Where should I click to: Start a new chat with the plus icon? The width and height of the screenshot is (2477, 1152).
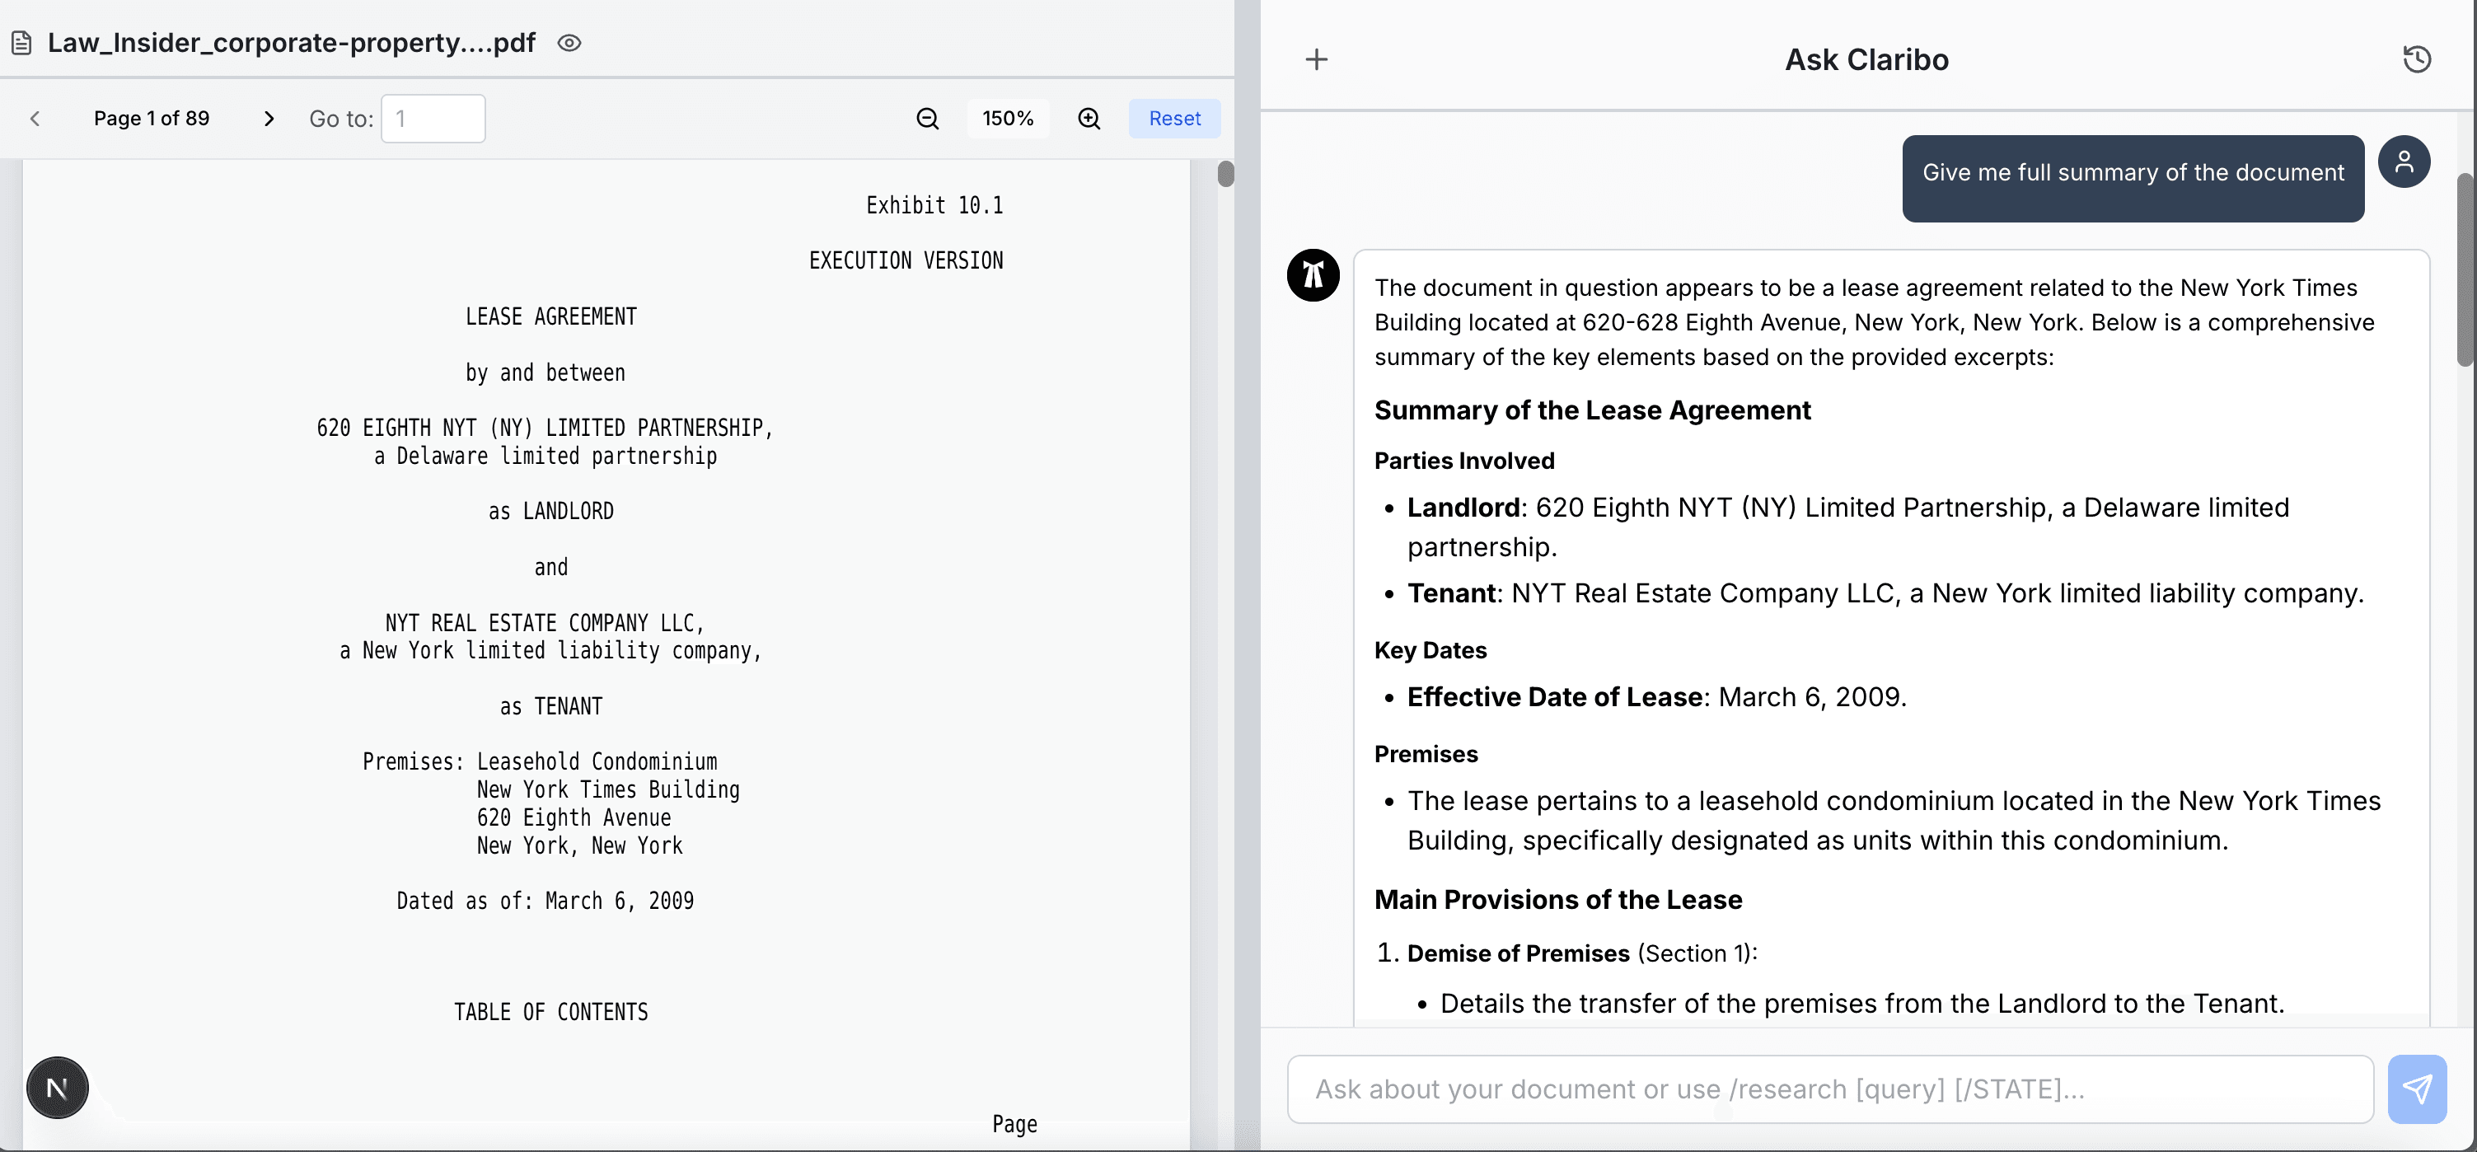coord(1317,59)
